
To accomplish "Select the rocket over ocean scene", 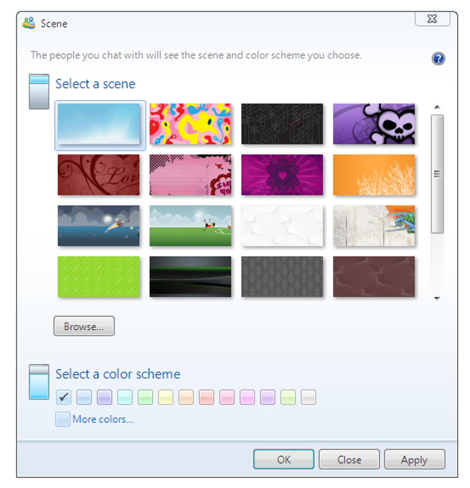I will click(99, 226).
